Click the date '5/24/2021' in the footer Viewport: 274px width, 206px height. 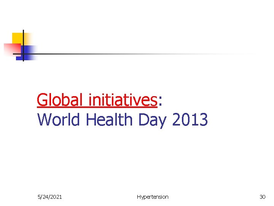click(50, 197)
